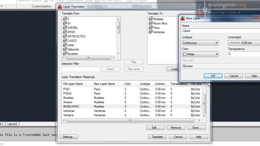Sort by Old Layer Name column
260x146 pixels.
73,84
